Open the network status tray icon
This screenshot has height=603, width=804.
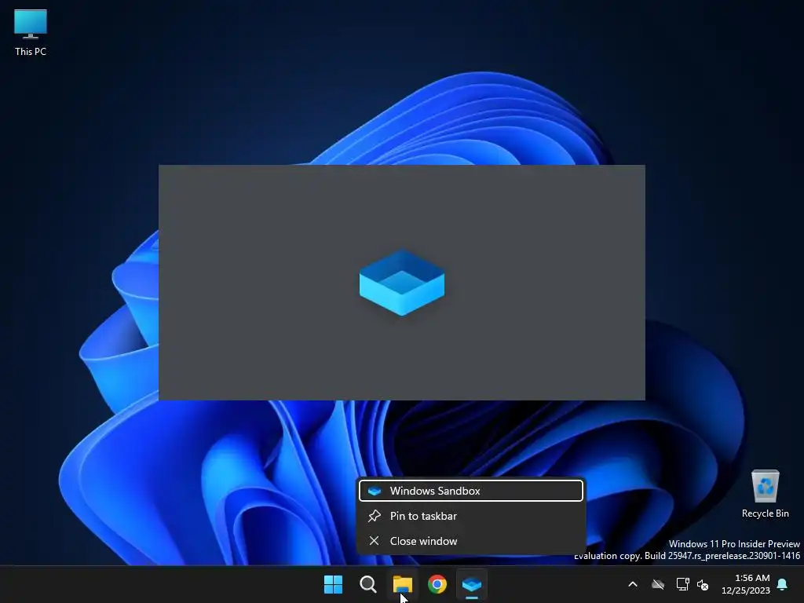click(x=682, y=584)
